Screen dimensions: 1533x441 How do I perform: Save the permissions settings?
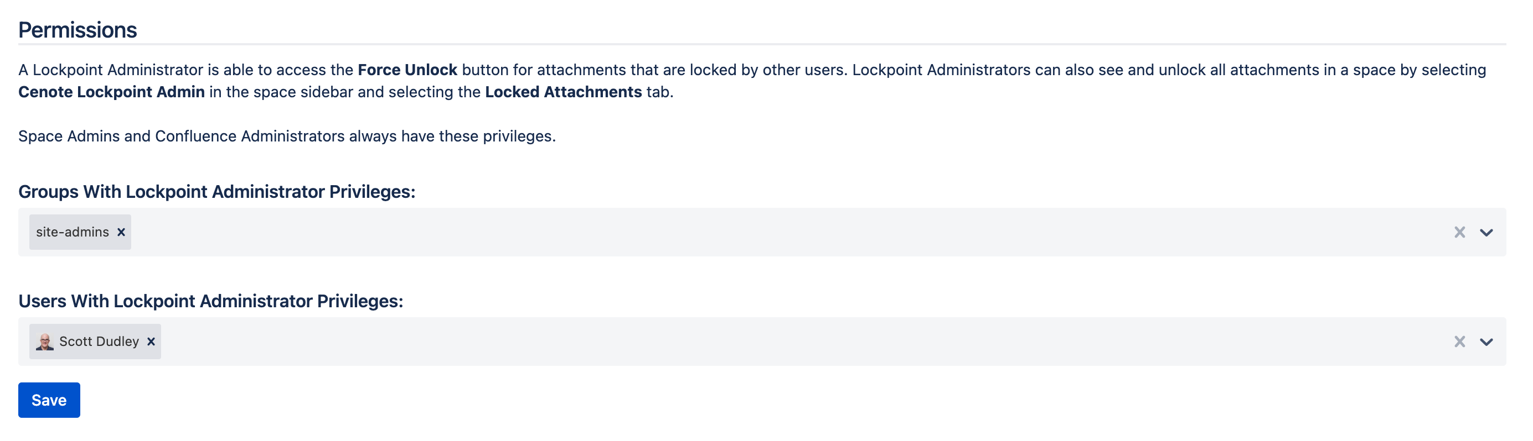(x=49, y=400)
